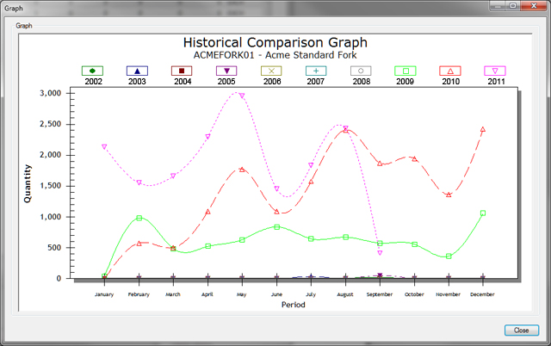Select the 2010 red triangle legend icon
The height and width of the screenshot is (346, 551).
(450, 71)
